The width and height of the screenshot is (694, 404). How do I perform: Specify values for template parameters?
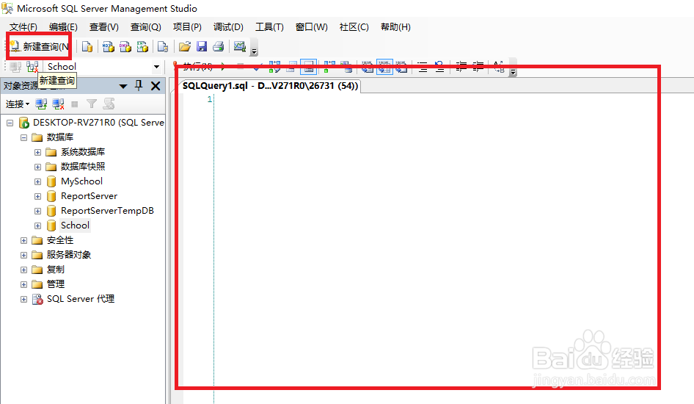tap(499, 67)
